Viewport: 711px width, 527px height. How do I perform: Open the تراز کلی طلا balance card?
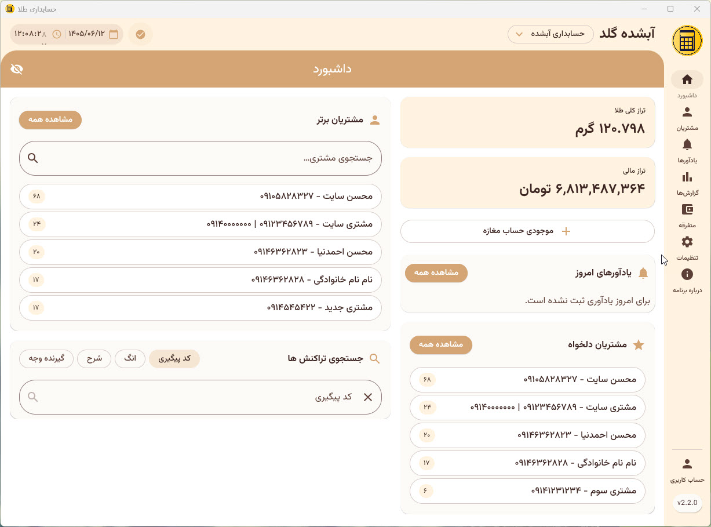(528, 122)
